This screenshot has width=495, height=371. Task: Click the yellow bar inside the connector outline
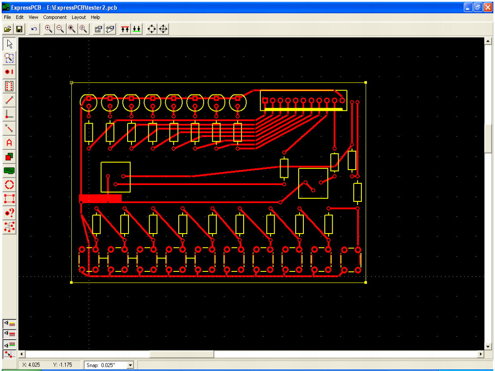(303, 109)
